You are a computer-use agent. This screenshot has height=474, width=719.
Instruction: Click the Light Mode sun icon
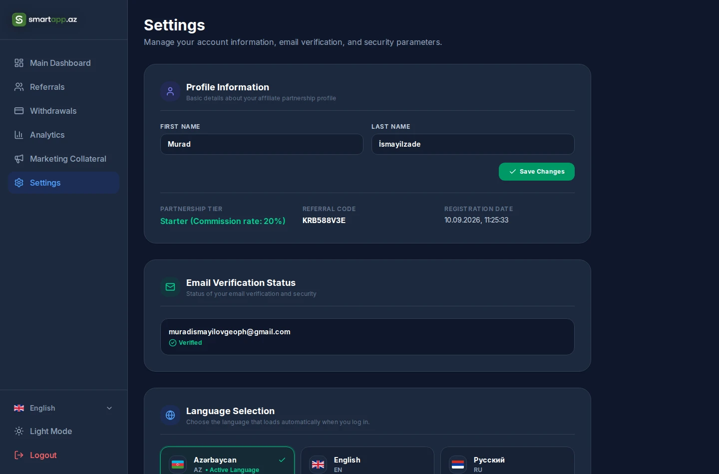coord(19,431)
